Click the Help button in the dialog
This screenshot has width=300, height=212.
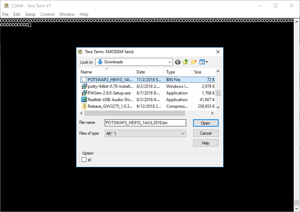(206, 143)
